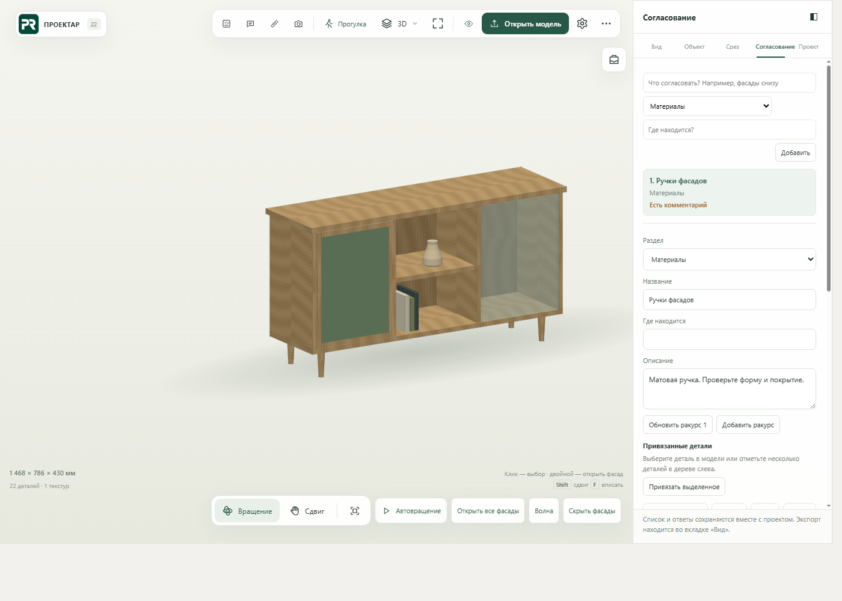Click the 'Есть комментарий' label
The image size is (842, 601).
678,206
